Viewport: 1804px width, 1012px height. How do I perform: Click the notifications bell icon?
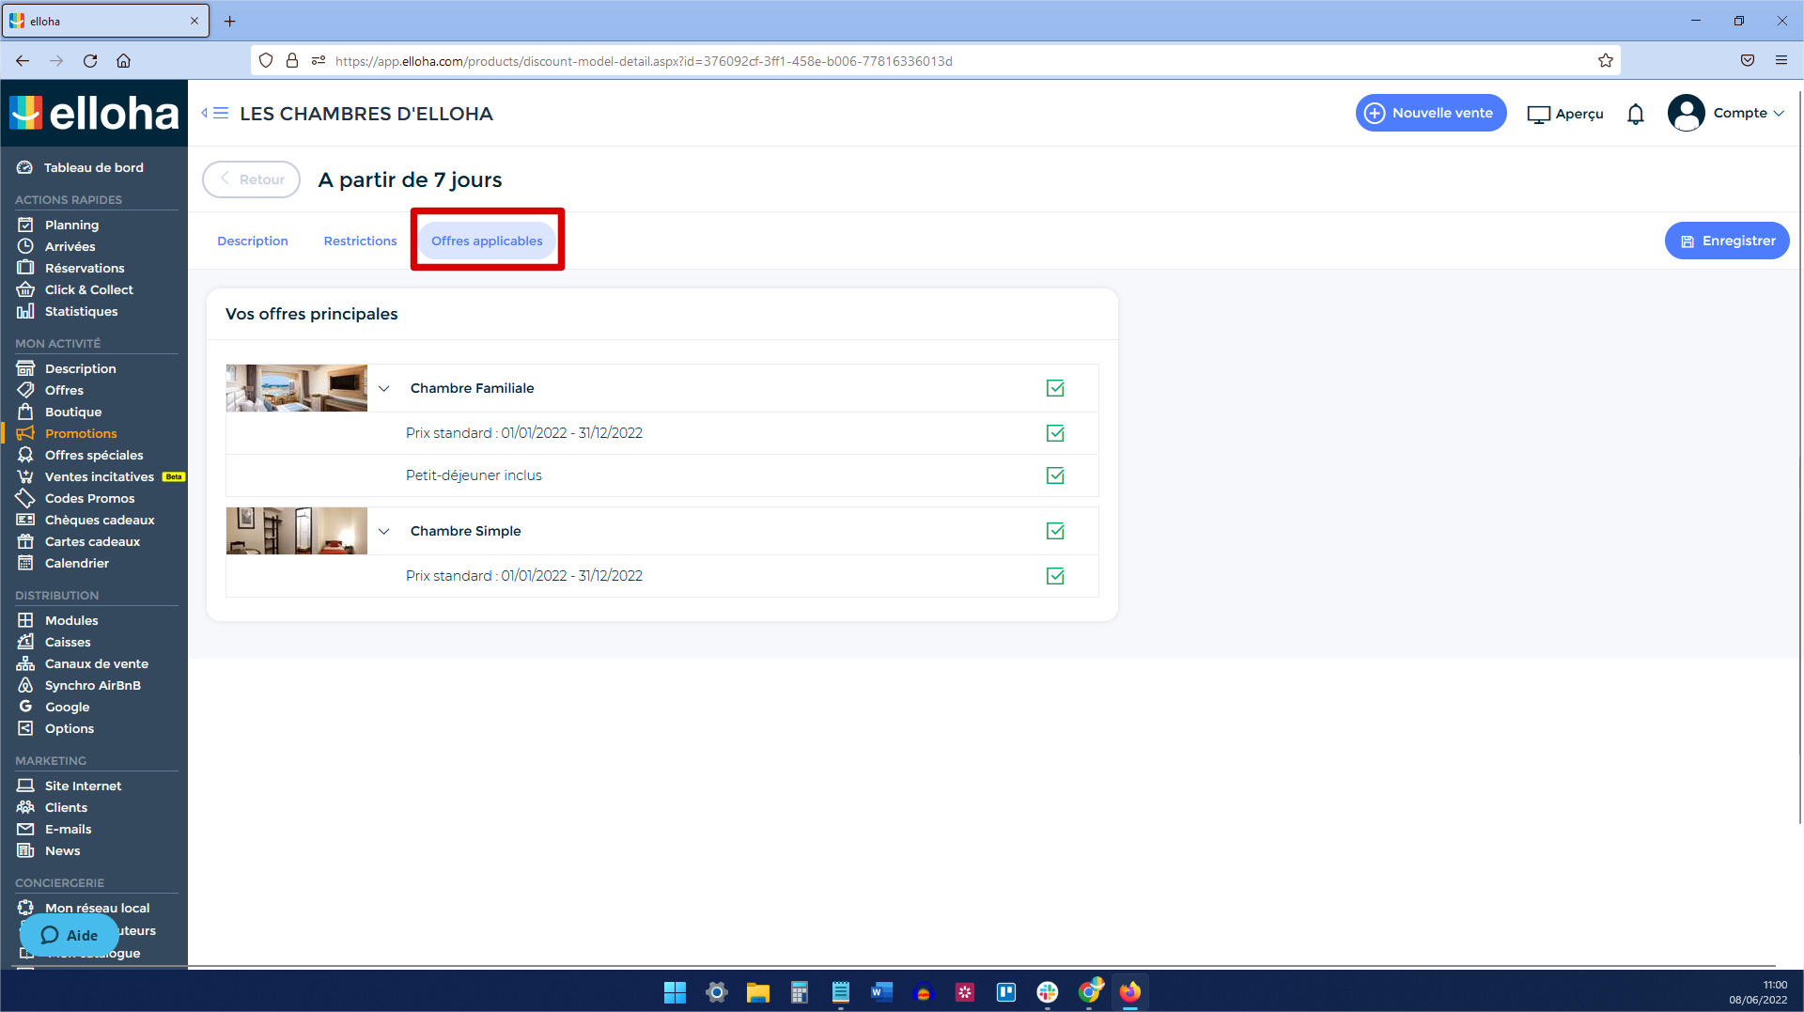pos(1636,114)
